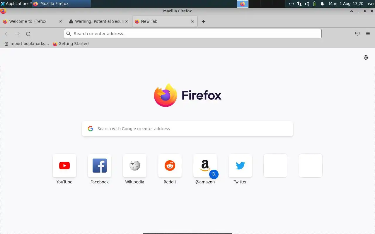Click the notification bell tray icon
This screenshot has width=375, height=234.
tap(322, 4)
